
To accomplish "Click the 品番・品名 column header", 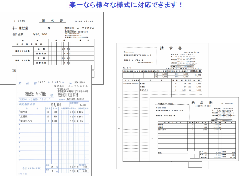I will [x=173, y=123].
